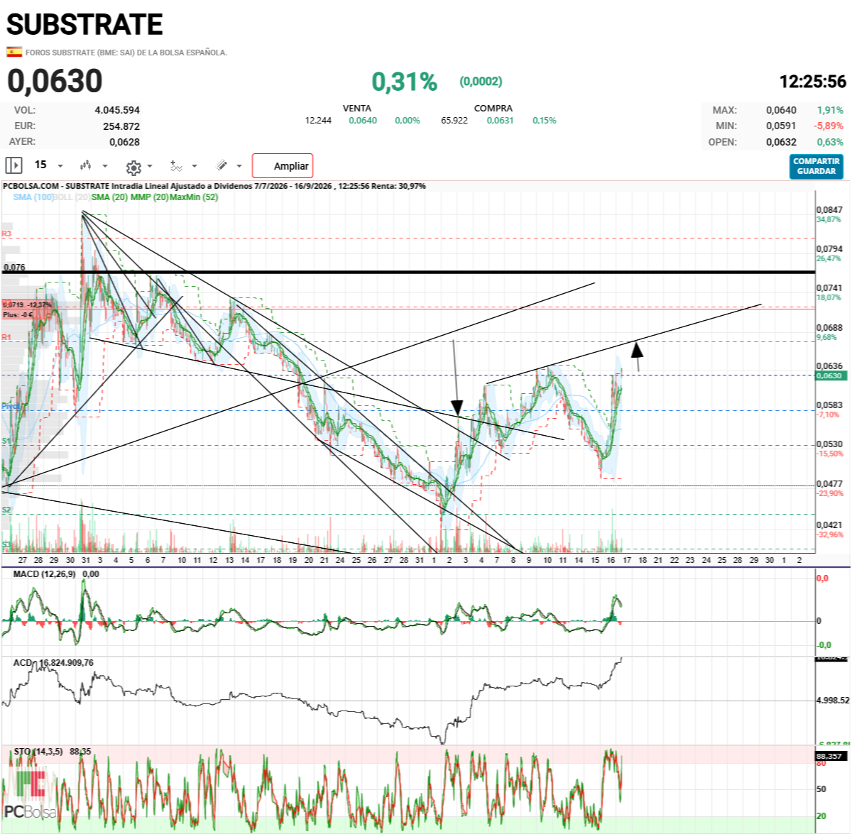
Task: Click the SUBSTRATE title heading
Action: pos(84,24)
